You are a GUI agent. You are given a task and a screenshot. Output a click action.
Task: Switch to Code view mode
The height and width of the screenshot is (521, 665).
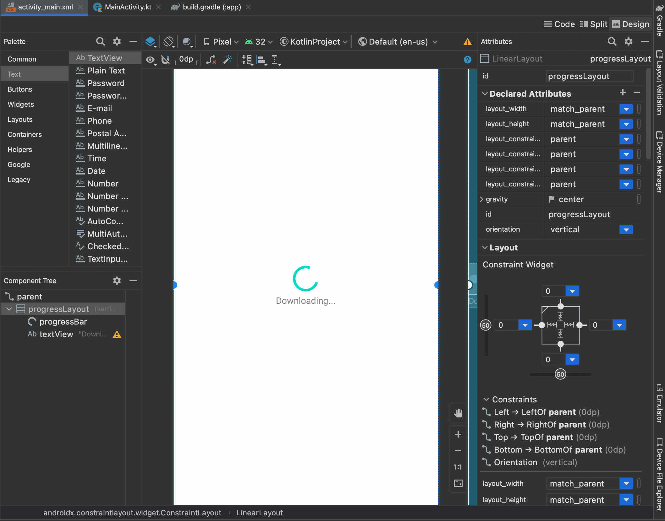pyautogui.click(x=560, y=24)
